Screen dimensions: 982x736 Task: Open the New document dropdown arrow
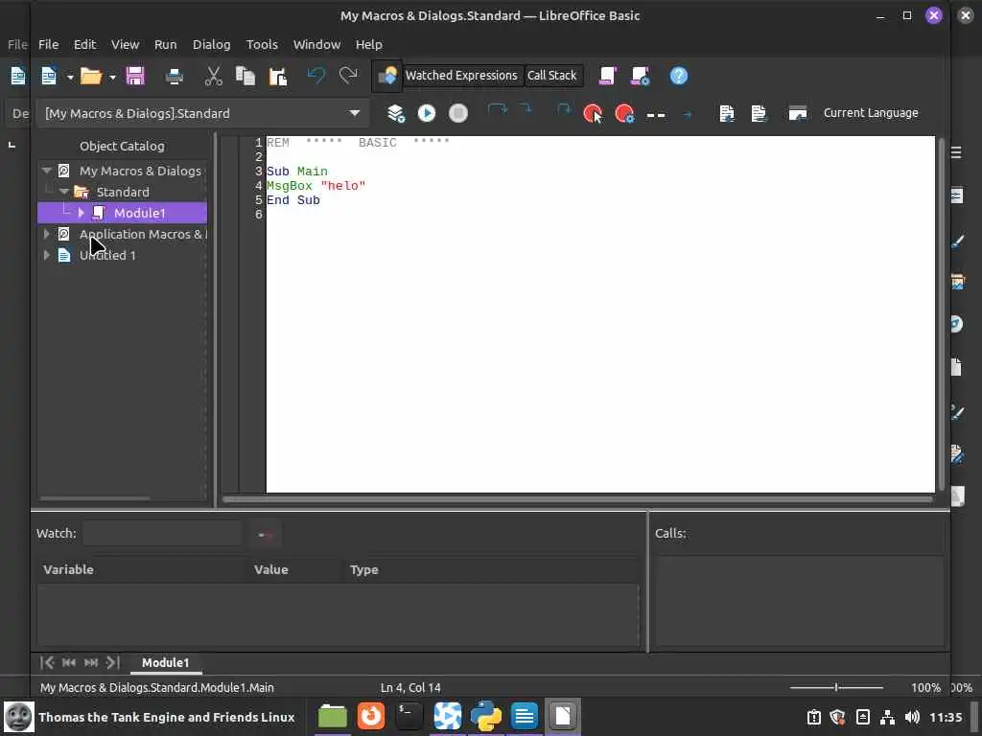tap(70, 77)
